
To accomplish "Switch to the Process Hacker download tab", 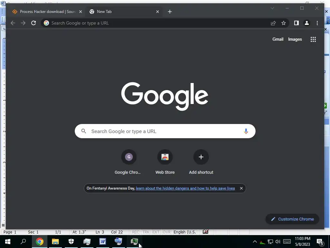I will coord(47,12).
